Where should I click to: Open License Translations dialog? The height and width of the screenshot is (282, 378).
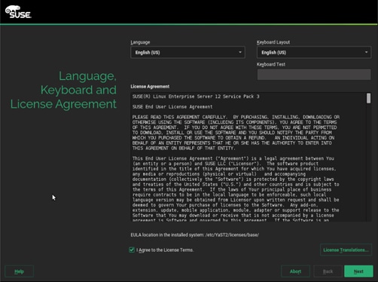(x=346, y=250)
